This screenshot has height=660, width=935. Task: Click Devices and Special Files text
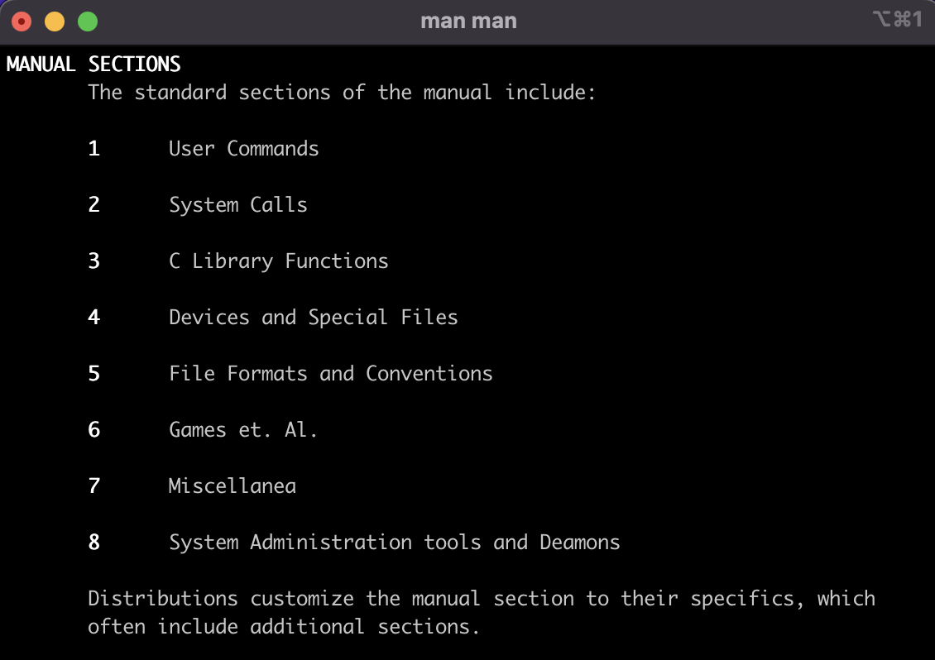pyautogui.click(x=314, y=318)
